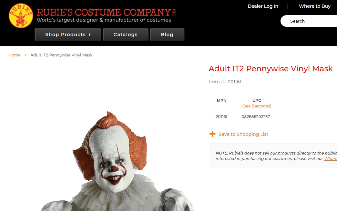Follow the underlined link in the NOTE box
This screenshot has height=211, width=337.
[x=330, y=158]
